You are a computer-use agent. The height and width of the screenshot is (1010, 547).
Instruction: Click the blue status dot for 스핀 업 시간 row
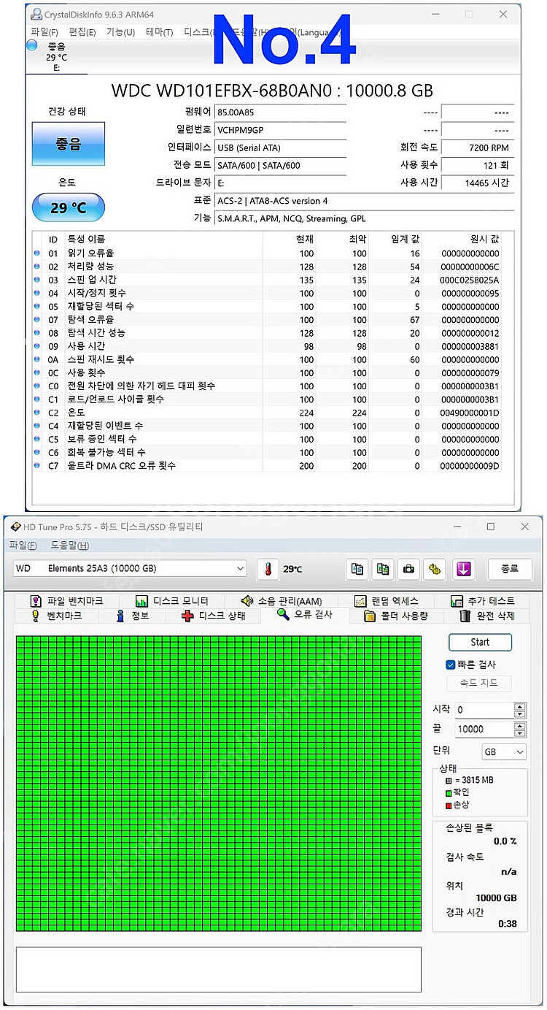click(x=37, y=280)
